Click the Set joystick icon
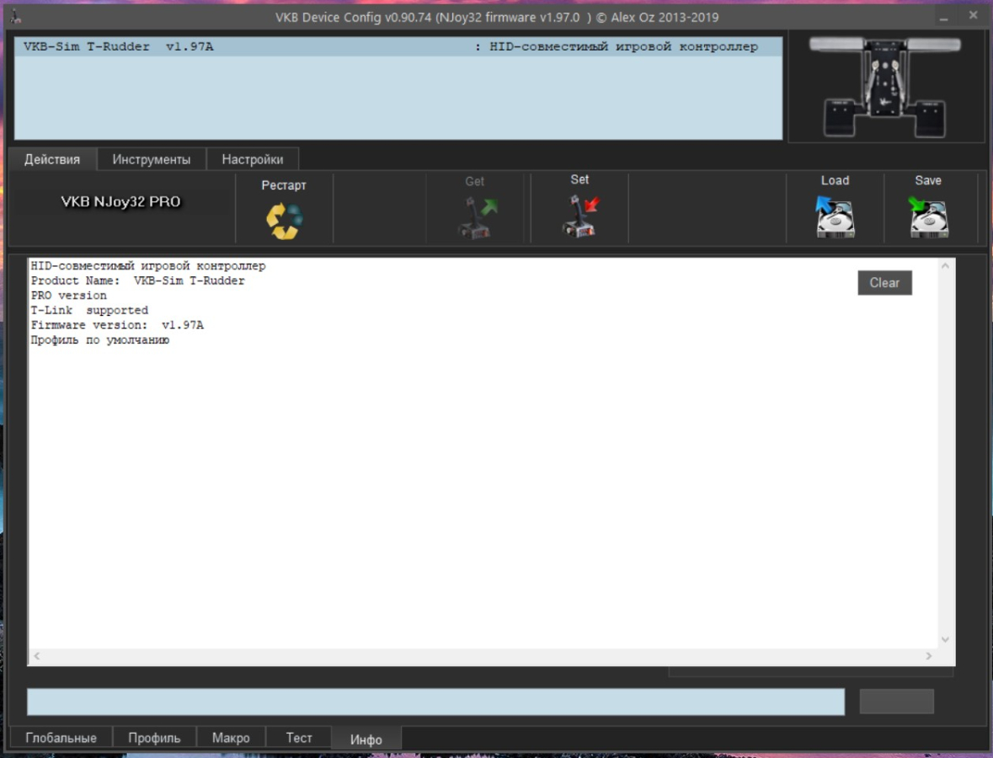This screenshot has width=993, height=758. pyautogui.click(x=581, y=216)
